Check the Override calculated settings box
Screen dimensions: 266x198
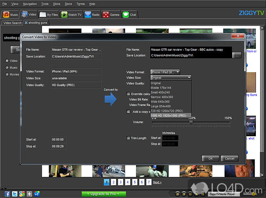click(128, 94)
